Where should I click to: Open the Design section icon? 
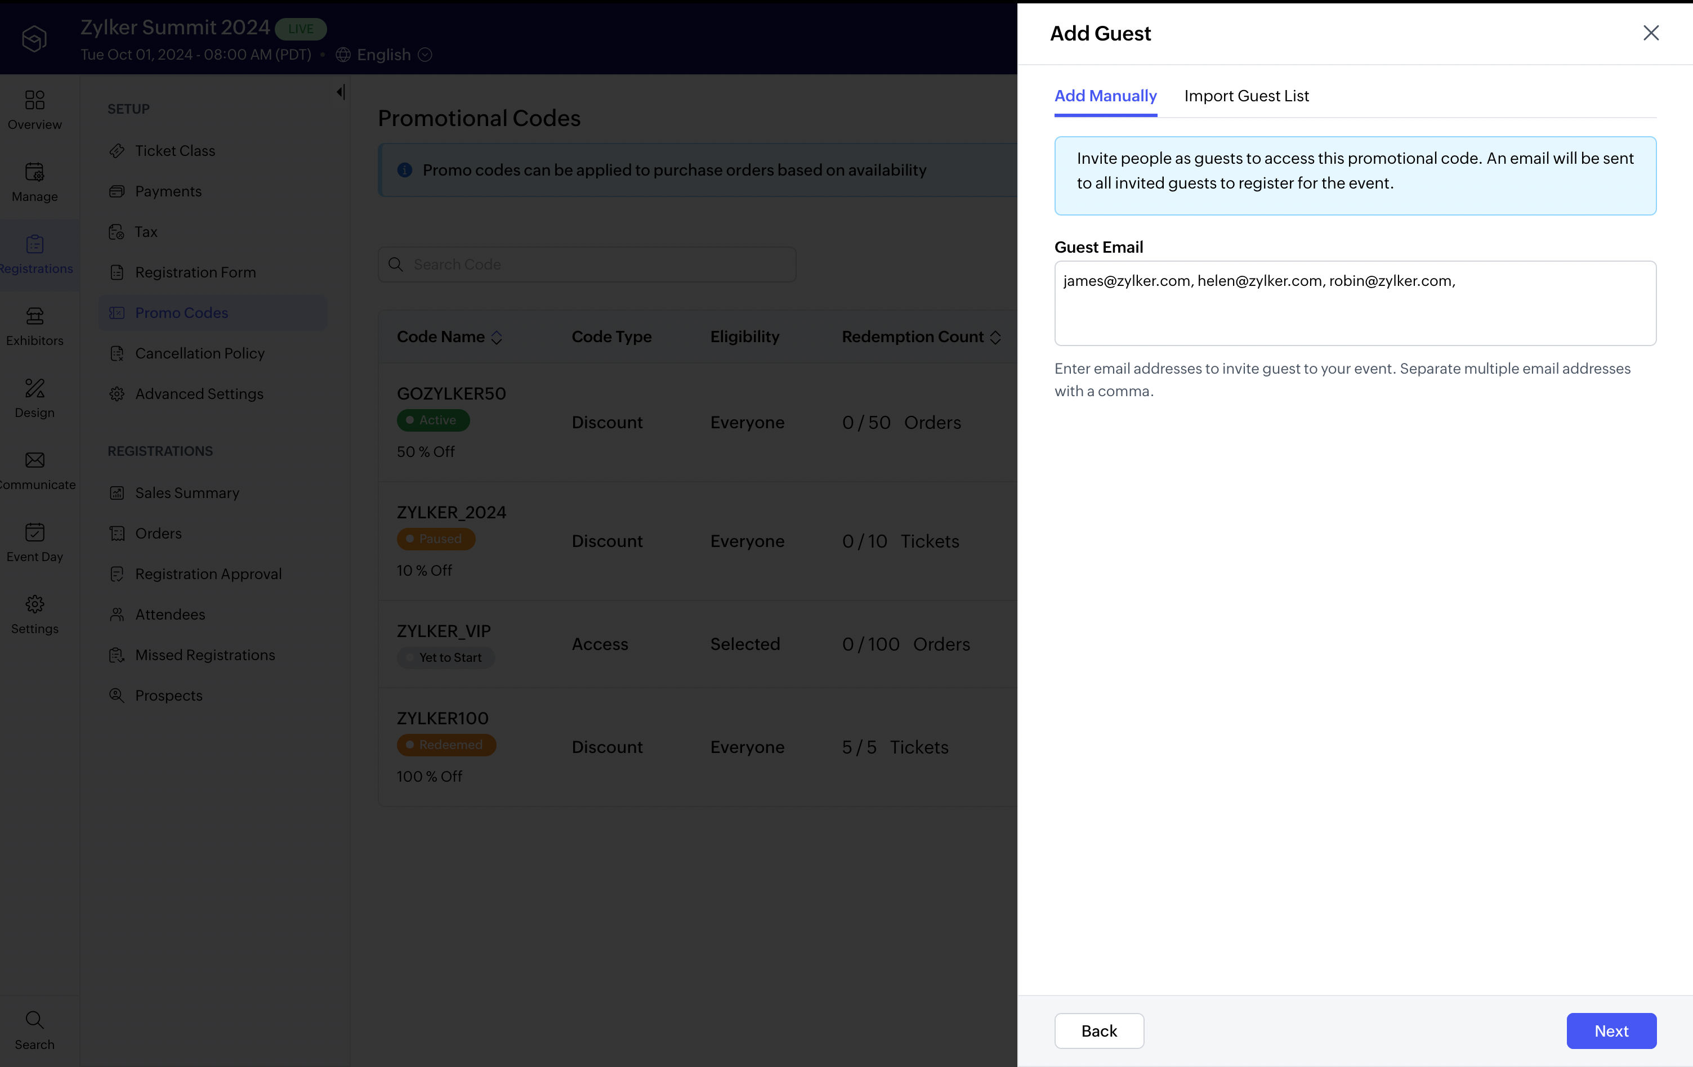(34, 389)
